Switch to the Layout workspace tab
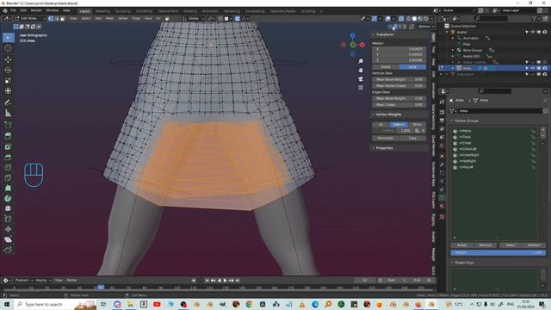The height and width of the screenshot is (310, 551). pos(84,11)
